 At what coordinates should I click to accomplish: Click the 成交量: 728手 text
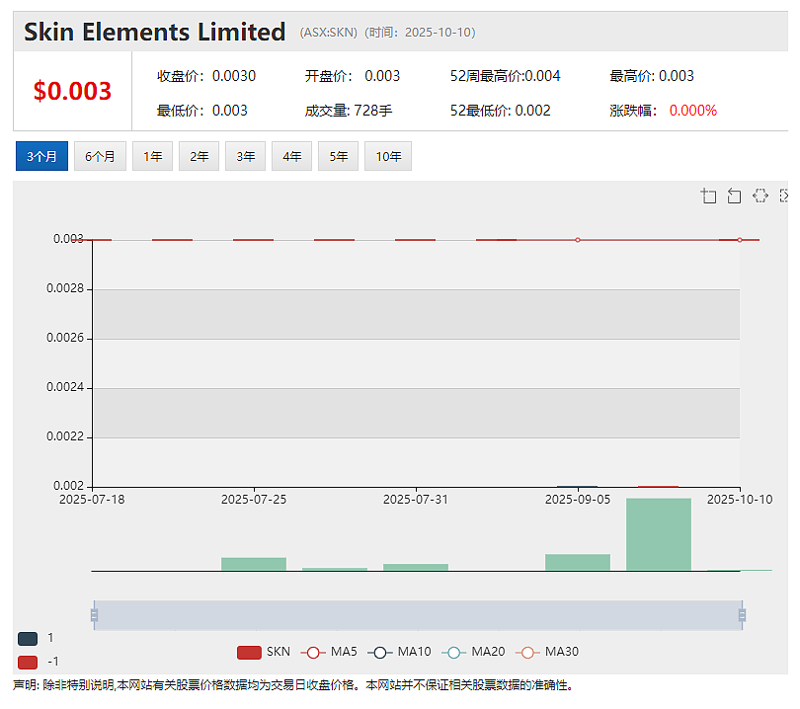pos(349,111)
